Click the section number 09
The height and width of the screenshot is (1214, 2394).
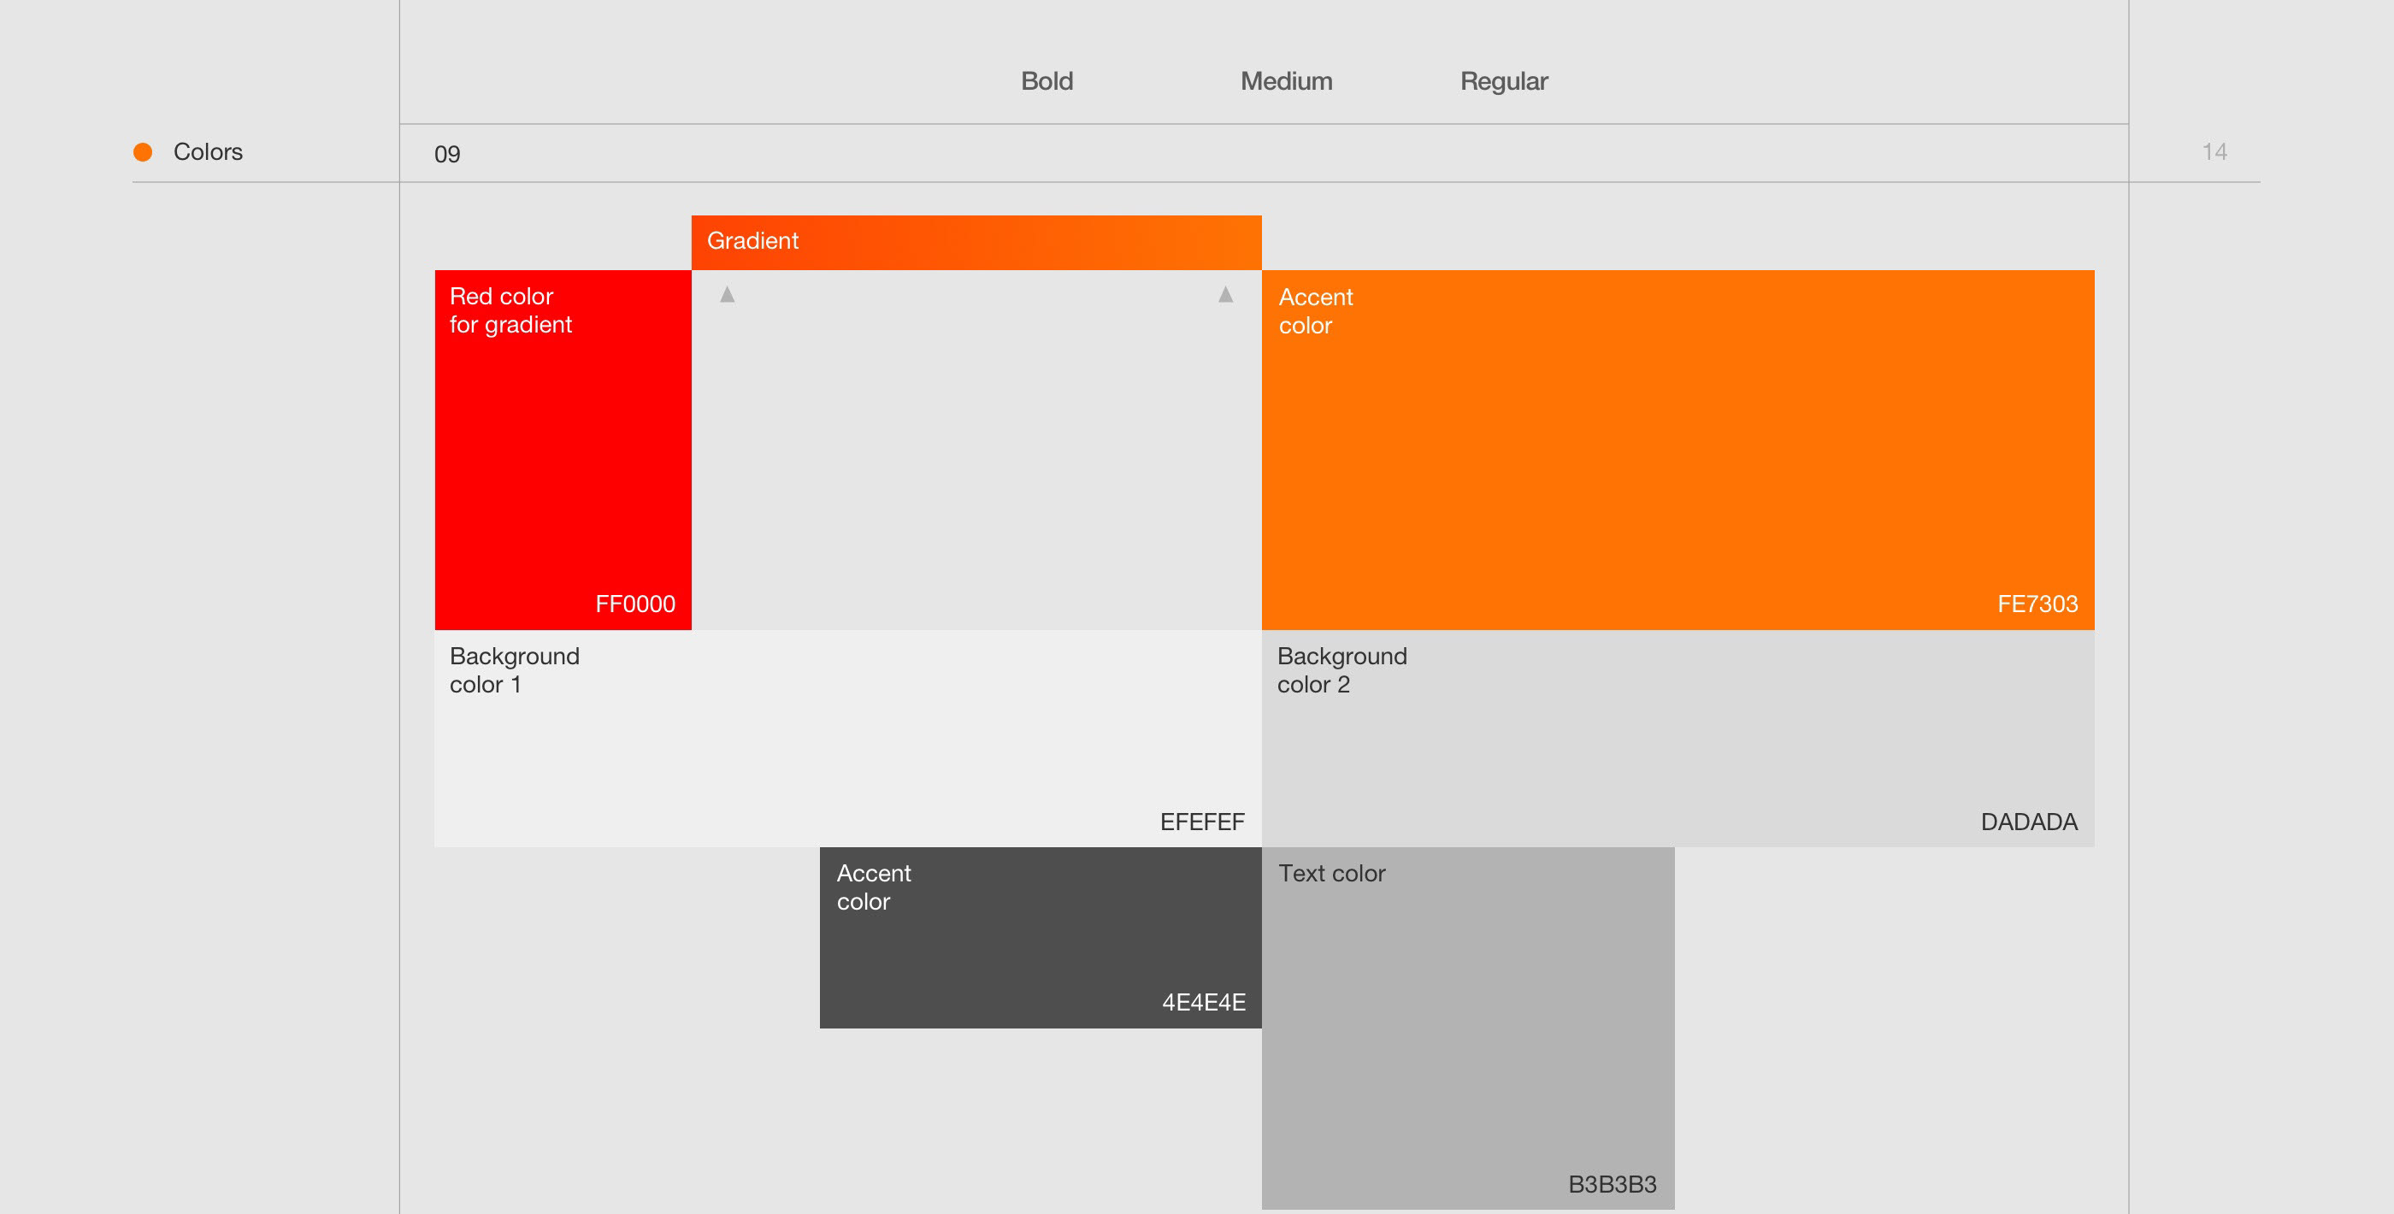tap(447, 154)
